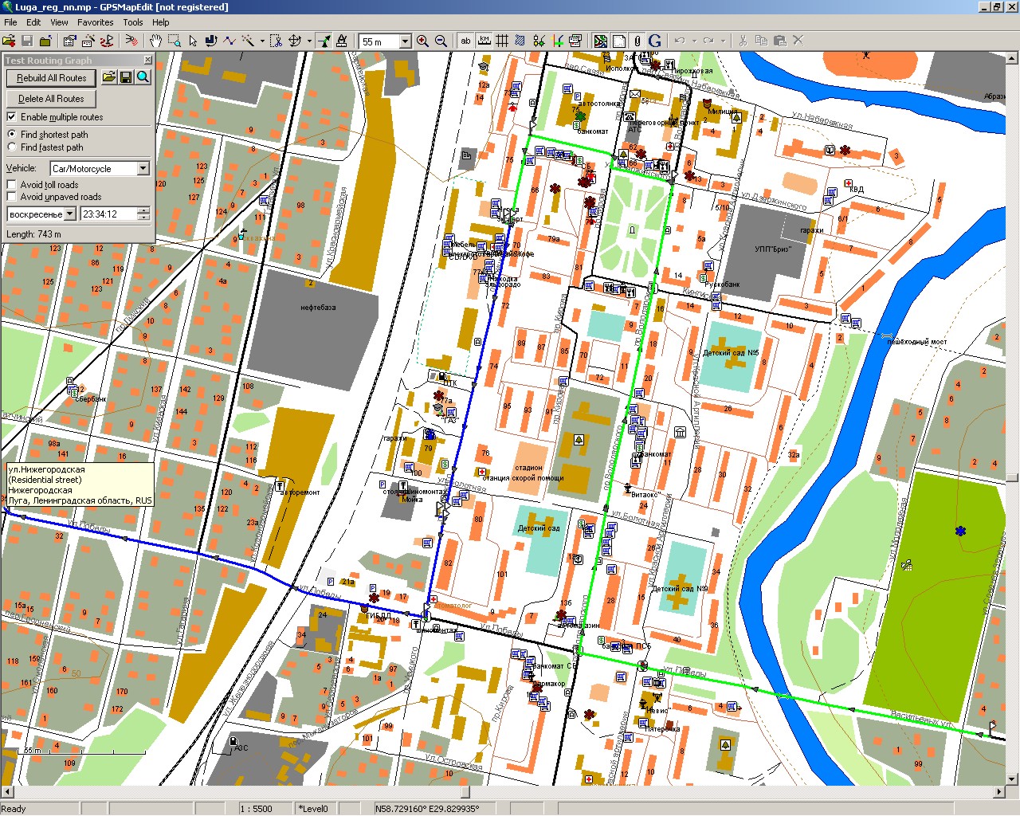Viewport: 1020px width, 816px height.
Task: Open the Help menu
Action: pos(161,22)
